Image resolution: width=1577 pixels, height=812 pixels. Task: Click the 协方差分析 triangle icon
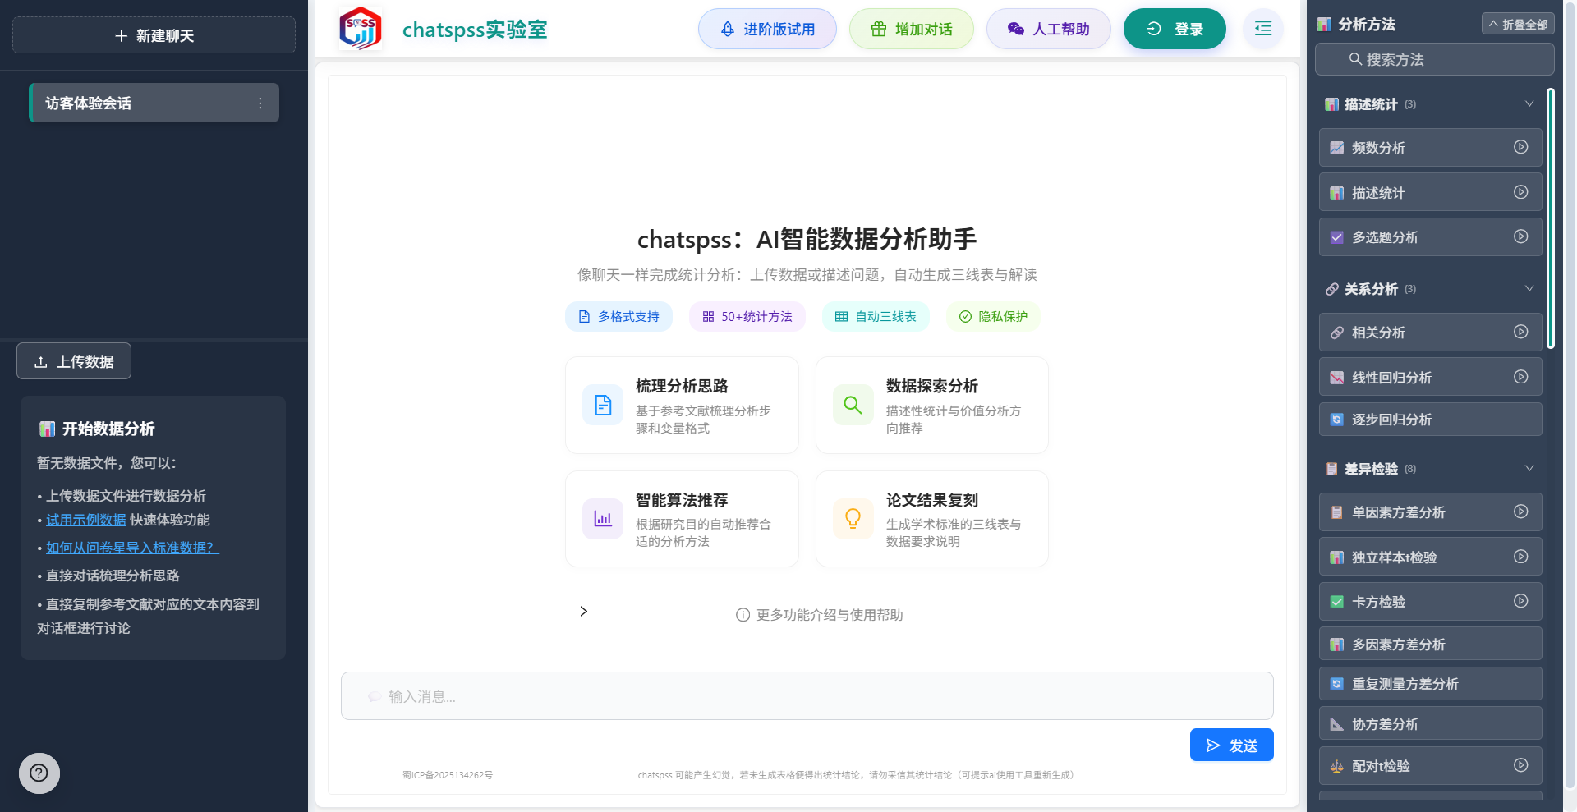(1337, 724)
